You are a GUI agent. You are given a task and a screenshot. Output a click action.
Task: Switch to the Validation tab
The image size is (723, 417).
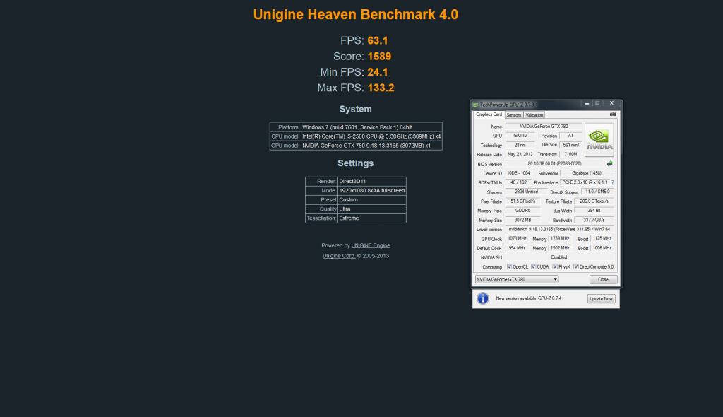pos(534,114)
